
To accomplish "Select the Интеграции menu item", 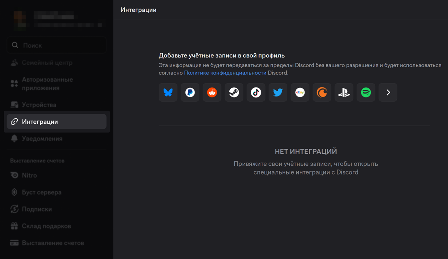I will point(57,122).
